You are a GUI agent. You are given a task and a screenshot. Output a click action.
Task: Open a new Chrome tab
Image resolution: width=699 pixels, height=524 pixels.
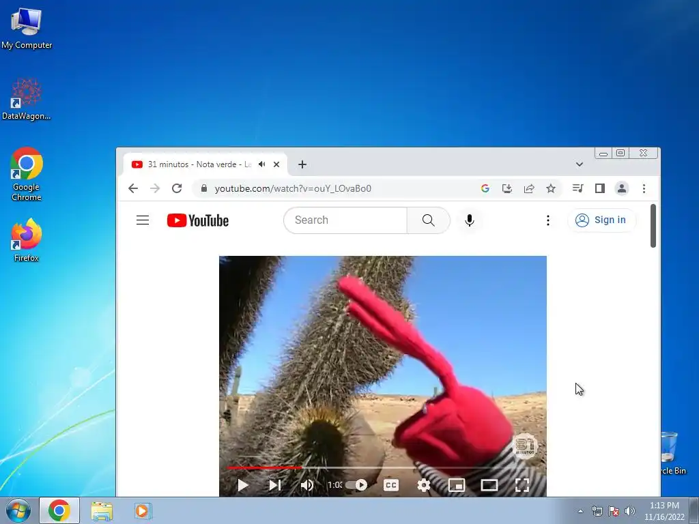tap(302, 164)
